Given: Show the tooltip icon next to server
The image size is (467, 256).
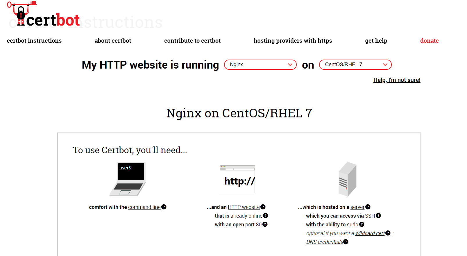Looking at the screenshot, I should click(x=368, y=207).
